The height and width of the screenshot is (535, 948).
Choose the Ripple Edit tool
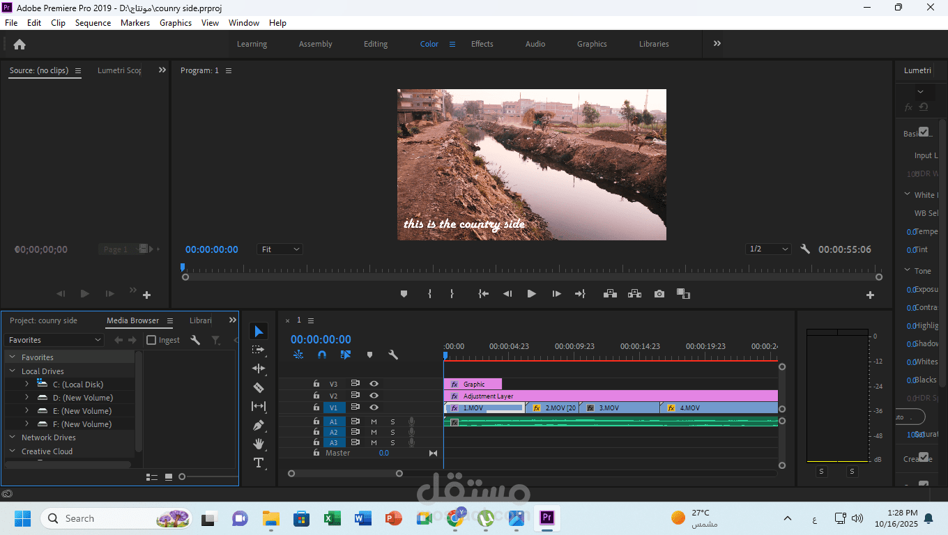tap(259, 369)
